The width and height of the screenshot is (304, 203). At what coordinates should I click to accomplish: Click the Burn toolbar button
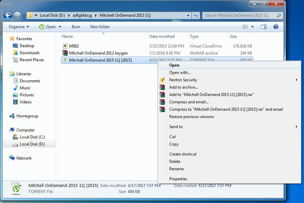point(76,27)
